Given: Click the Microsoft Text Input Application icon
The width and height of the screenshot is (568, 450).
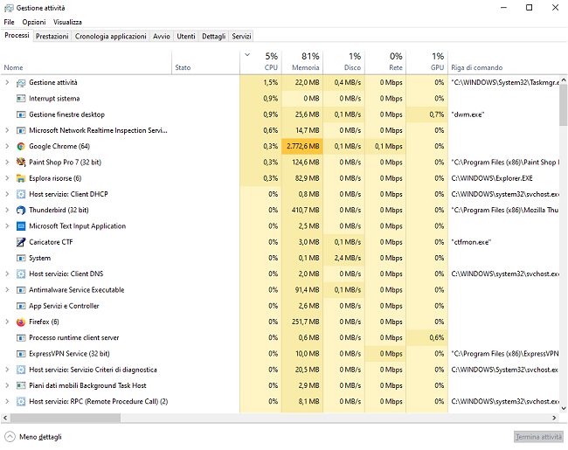Looking at the screenshot, I should 21,226.
